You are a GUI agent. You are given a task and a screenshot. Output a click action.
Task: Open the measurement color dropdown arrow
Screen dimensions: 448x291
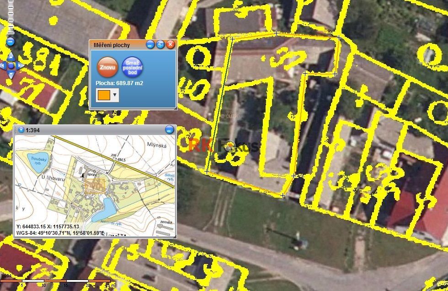pos(115,95)
